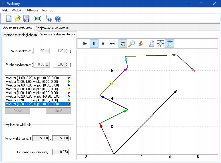The height and width of the screenshot is (163, 221).
Task: Save using the floppy disk icon
Action: [27, 19]
